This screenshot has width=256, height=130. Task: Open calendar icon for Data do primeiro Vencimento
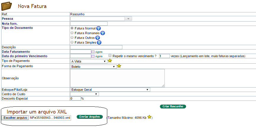coord(93,56)
